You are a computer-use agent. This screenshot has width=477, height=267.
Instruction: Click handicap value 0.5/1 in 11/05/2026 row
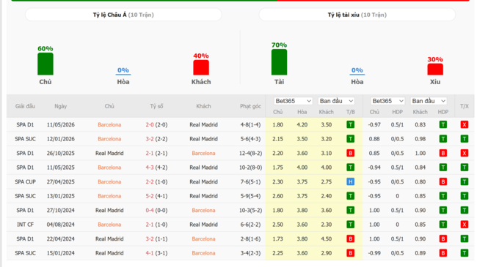(397, 124)
